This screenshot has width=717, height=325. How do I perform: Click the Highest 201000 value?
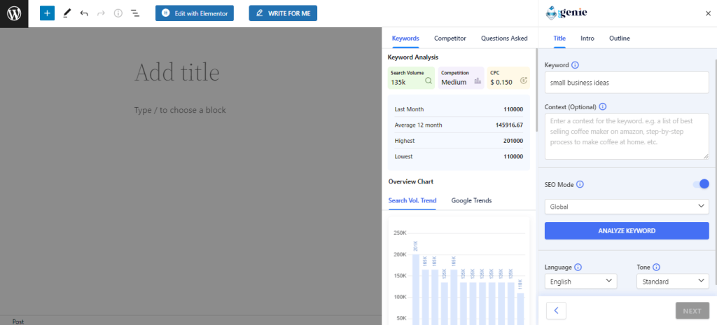click(x=513, y=141)
